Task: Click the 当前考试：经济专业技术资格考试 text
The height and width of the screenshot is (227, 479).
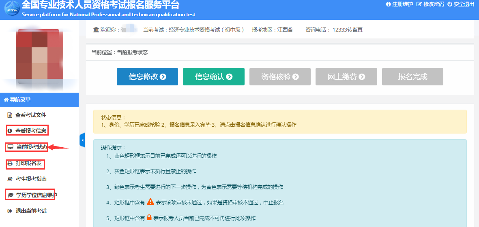Action: 194,30
